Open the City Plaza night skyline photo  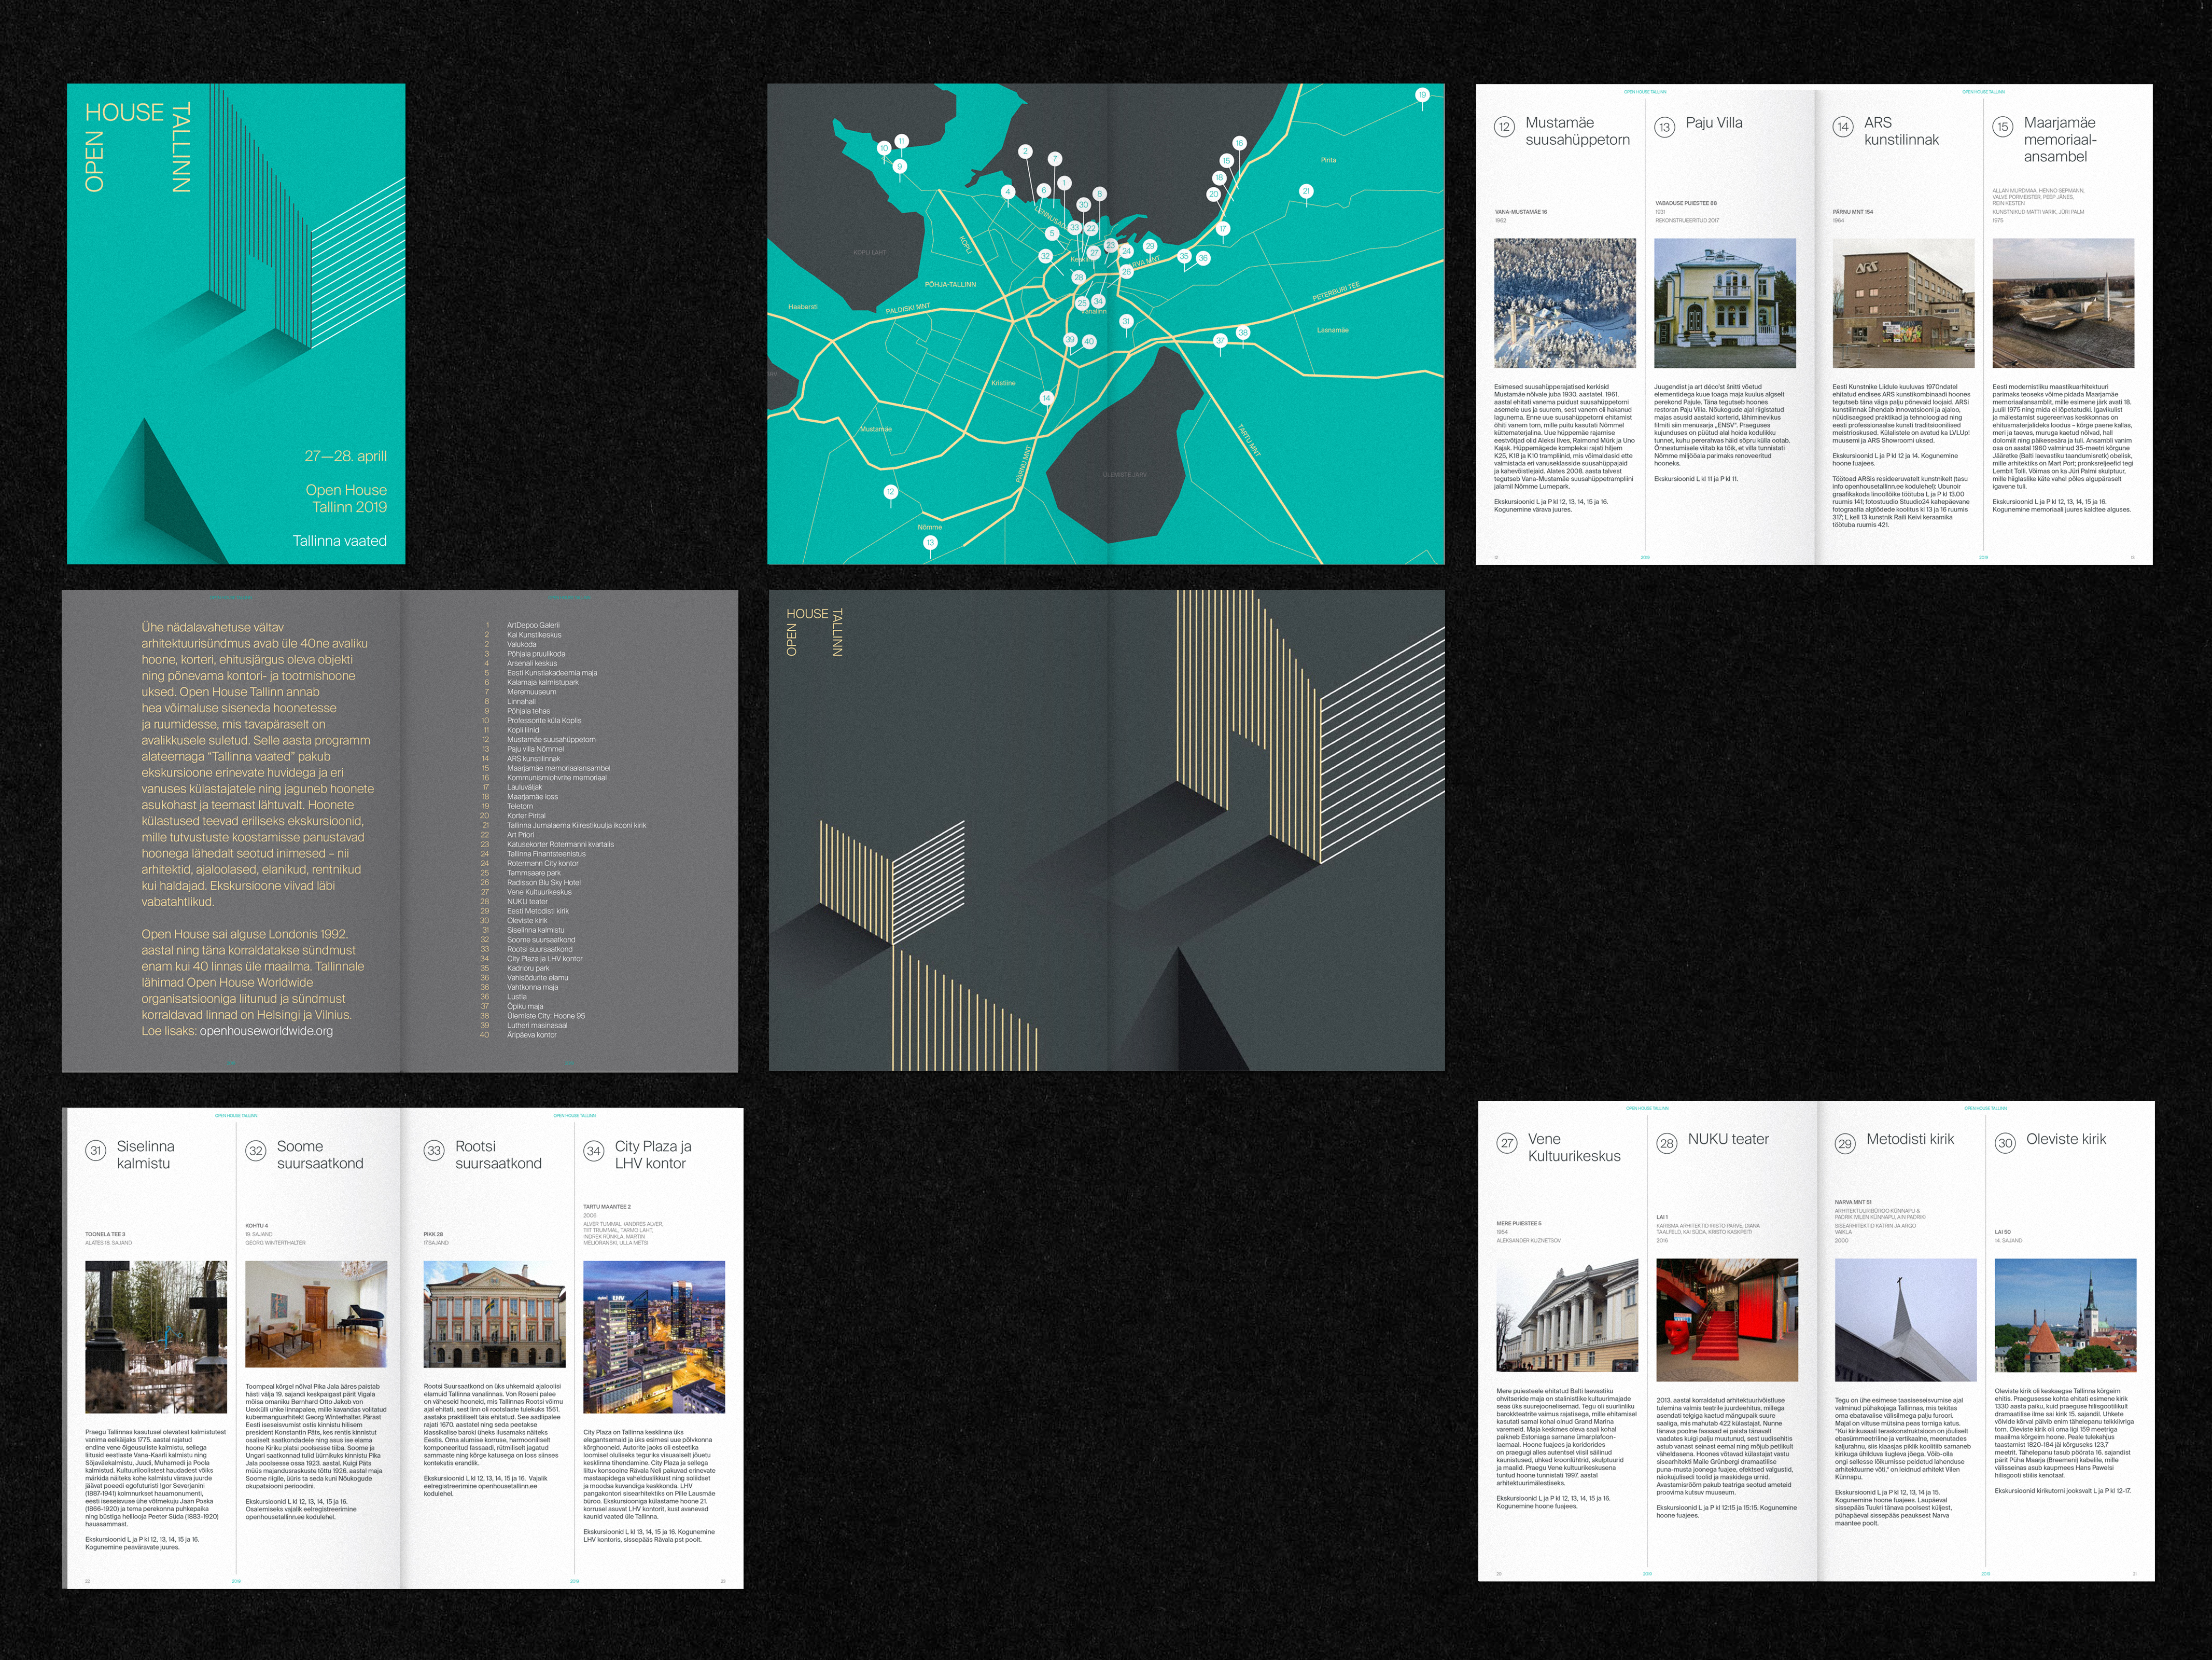click(654, 1337)
